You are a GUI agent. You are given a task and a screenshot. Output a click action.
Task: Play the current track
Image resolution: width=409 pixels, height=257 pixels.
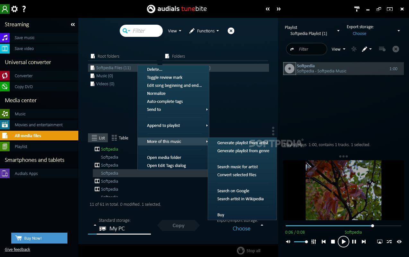coord(343,242)
